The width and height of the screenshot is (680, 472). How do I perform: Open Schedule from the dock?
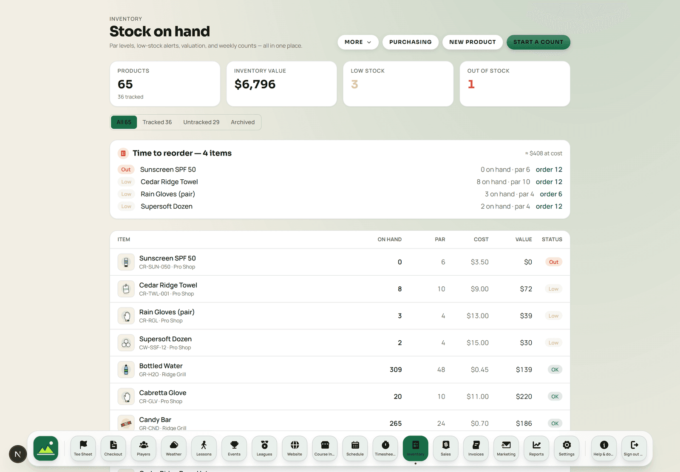click(x=355, y=448)
